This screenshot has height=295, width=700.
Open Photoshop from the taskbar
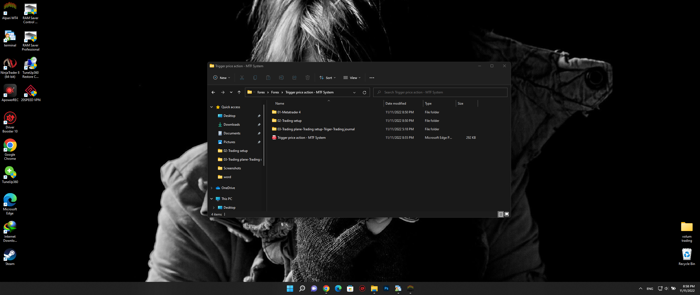(386, 288)
